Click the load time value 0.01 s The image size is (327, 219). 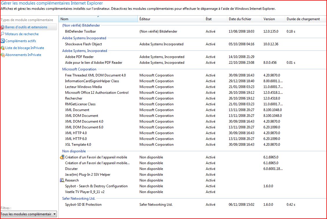[291, 63]
